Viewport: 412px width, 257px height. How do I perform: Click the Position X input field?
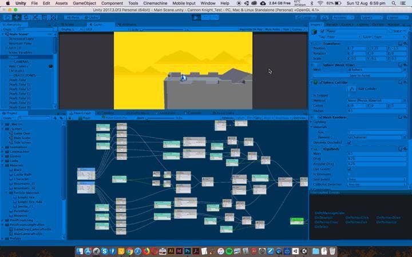click(x=358, y=48)
